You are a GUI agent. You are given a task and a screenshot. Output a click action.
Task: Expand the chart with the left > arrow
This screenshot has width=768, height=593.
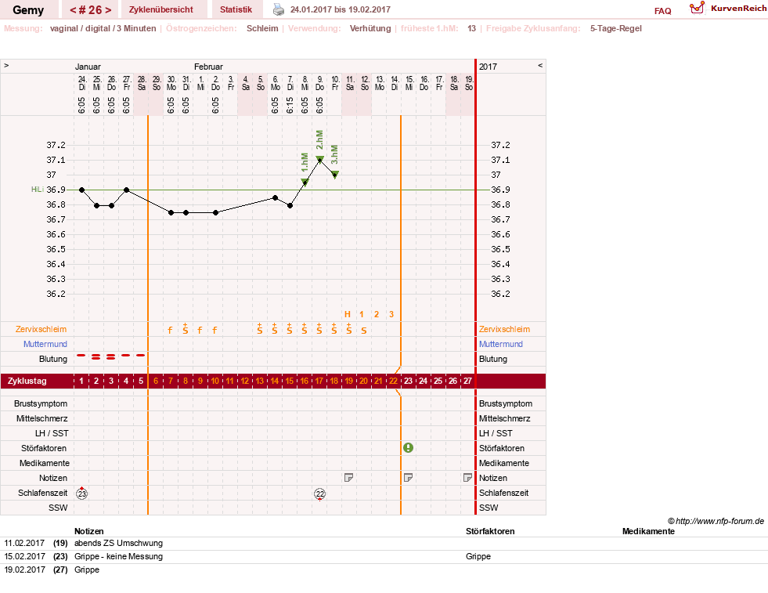tap(6, 65)
